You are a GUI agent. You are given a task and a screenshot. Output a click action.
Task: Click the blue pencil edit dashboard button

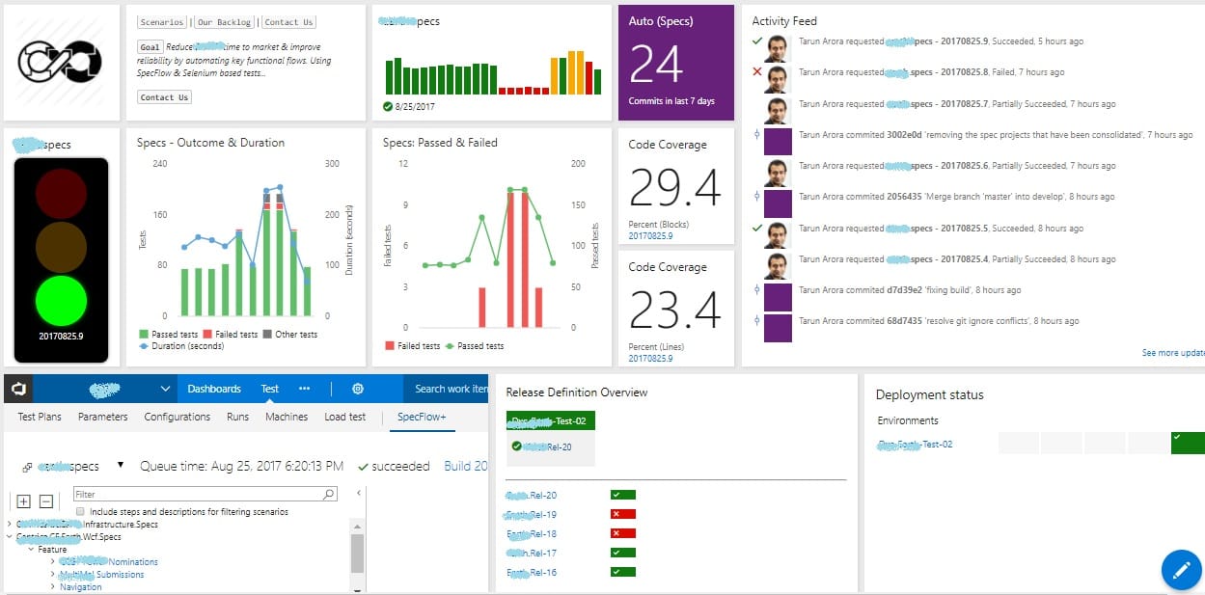coord(1181,569)
